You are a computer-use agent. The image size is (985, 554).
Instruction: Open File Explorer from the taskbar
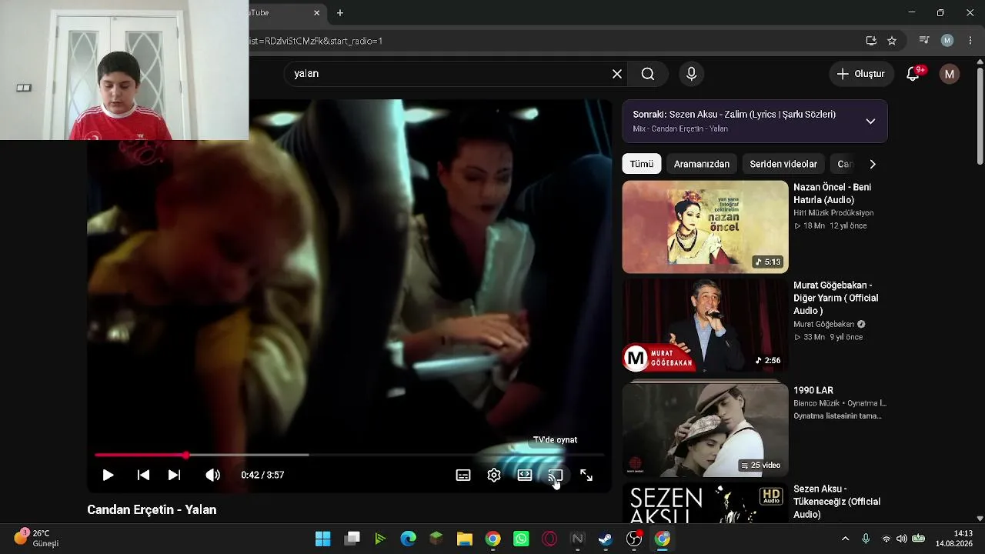point(465,539)
